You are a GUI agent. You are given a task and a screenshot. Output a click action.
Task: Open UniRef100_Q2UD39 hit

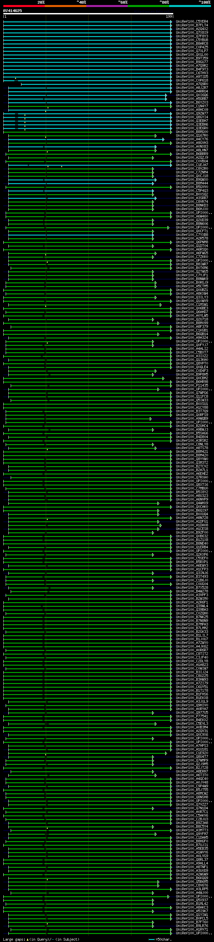(x=192, y=220)
